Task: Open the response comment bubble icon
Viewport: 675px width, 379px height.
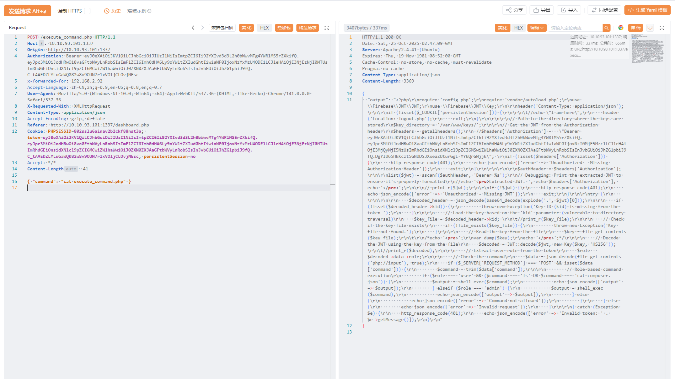Action: [x=650, y=28]
